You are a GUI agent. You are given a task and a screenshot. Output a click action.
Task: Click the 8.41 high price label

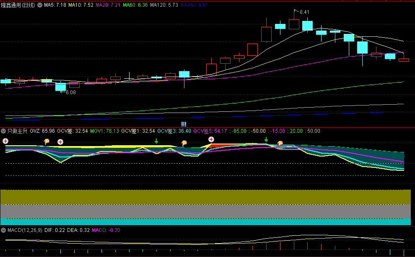pos(304,12)
